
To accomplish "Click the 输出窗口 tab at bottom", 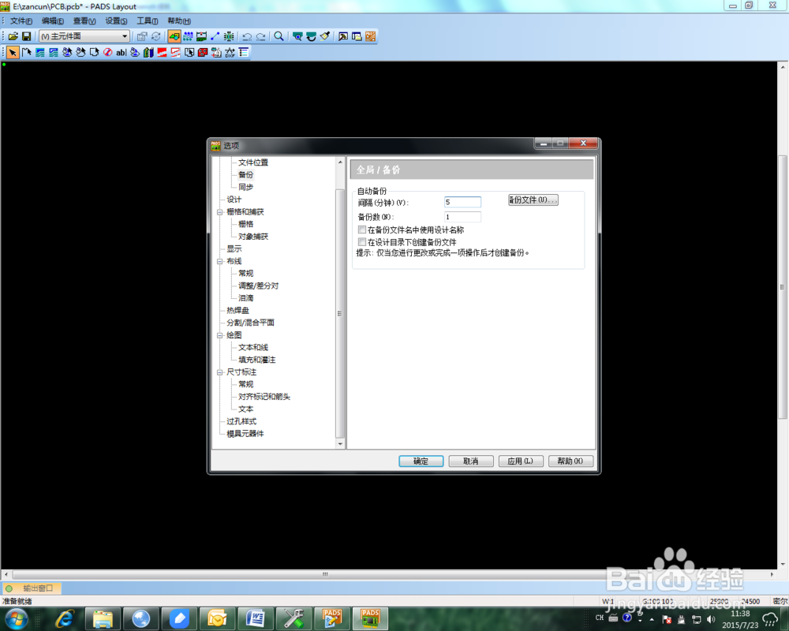I will click(x=32, y=588).
